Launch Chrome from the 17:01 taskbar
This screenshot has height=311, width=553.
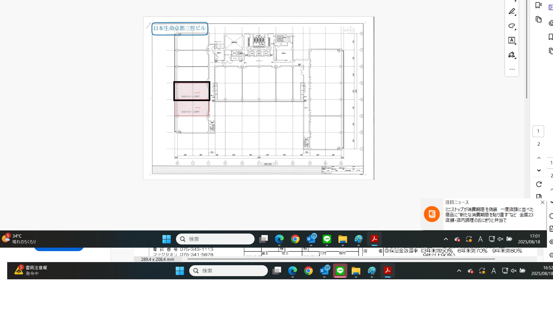[x=295, y=239]
